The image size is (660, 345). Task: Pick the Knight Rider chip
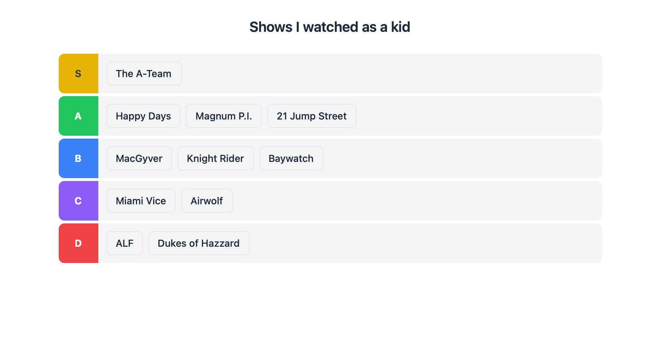215,158
